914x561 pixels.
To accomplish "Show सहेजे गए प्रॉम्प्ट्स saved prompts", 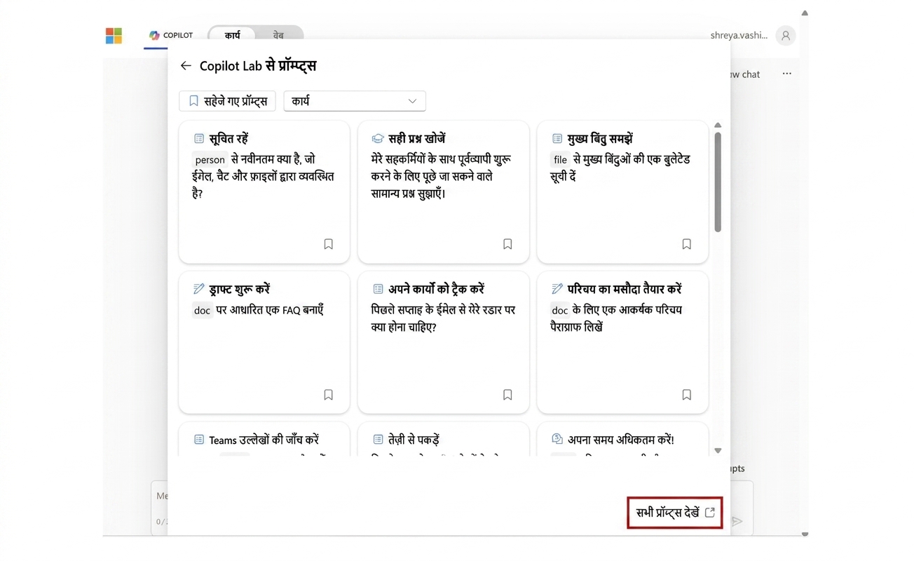I will click(x=227, y=101).
